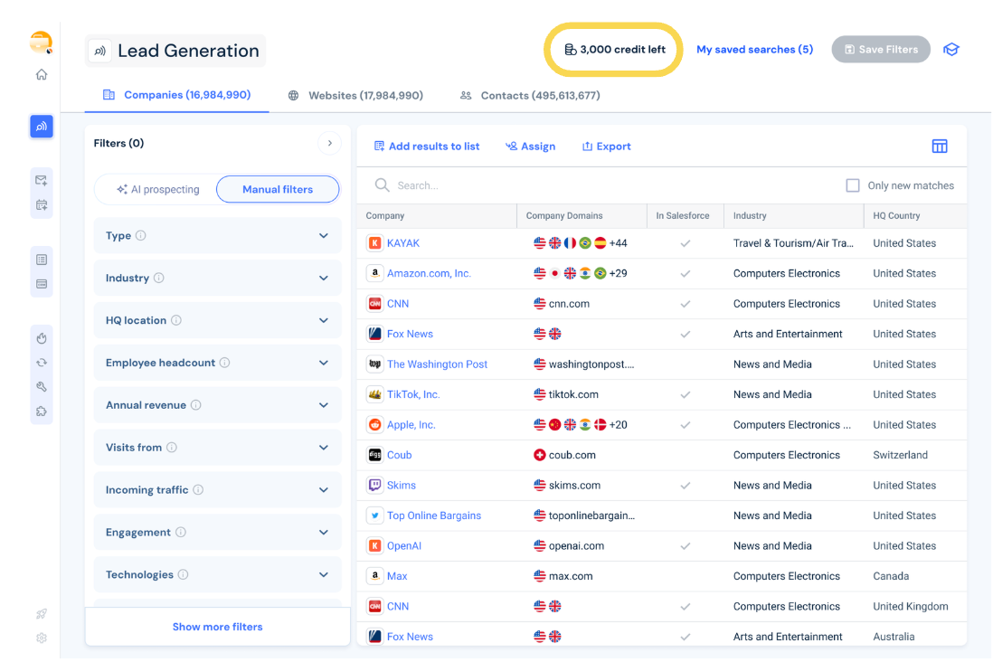Open the TikTok, Inc. company link
Viewport: 993px width, 662px height.
click(x=413, y=394)
